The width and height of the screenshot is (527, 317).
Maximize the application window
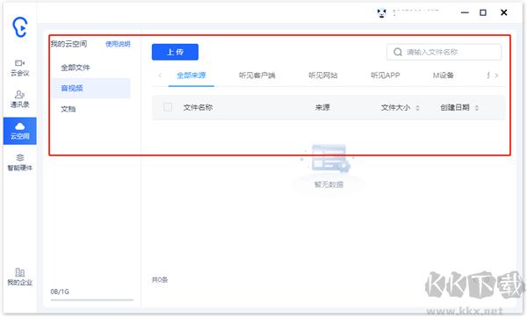(483, 13)
